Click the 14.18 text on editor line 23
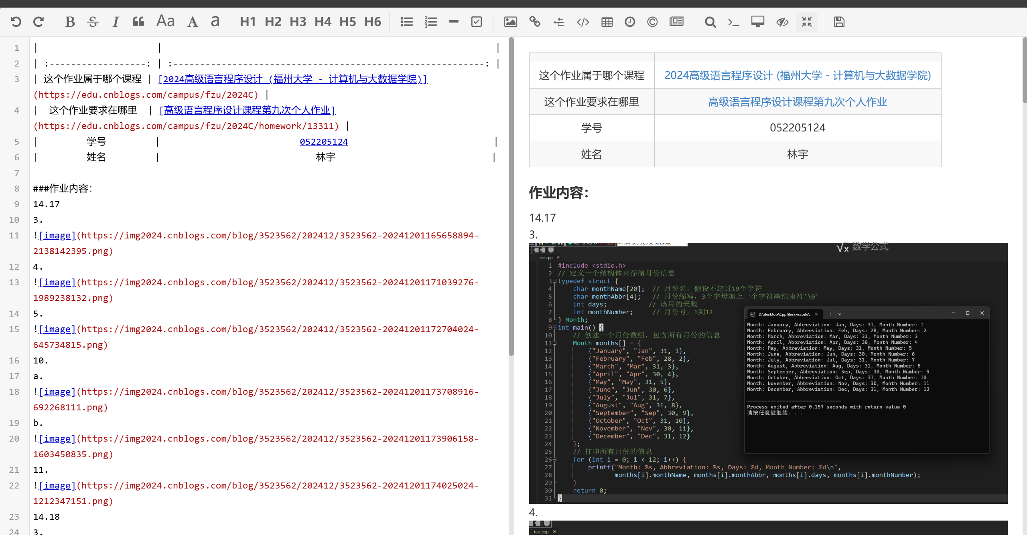The height and width of the screenshot is (535, 1027). (x=46, y=517)
